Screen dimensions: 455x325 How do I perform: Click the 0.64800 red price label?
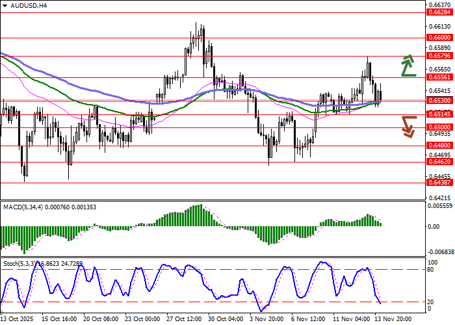coord(440,146)
